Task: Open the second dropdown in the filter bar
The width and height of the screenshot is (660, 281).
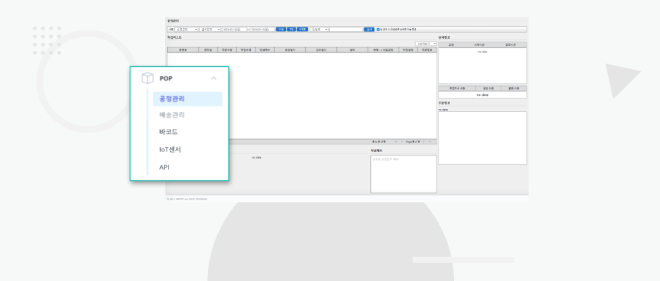Action: [210, 30]
